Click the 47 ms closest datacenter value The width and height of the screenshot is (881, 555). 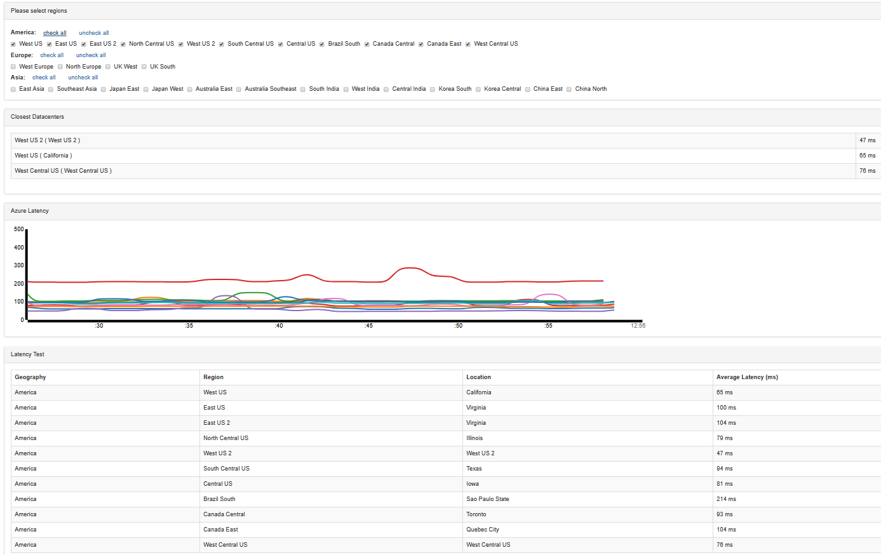[x=867, y=140]
